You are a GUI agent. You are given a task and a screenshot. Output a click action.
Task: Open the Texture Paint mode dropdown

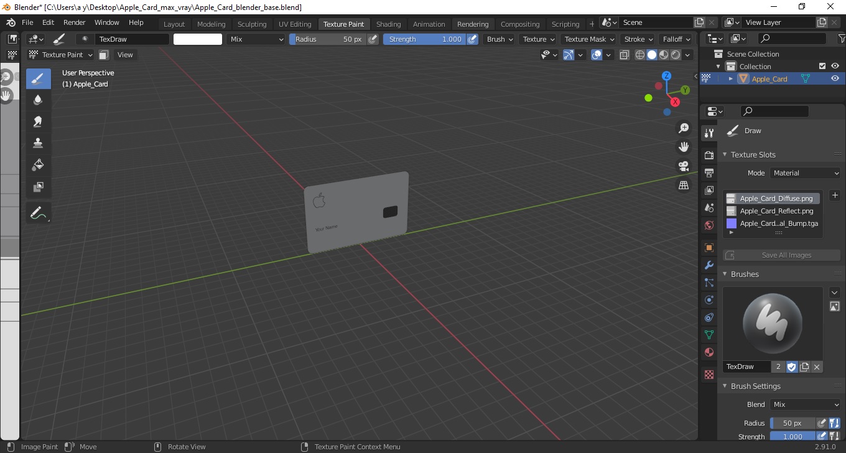61,55
